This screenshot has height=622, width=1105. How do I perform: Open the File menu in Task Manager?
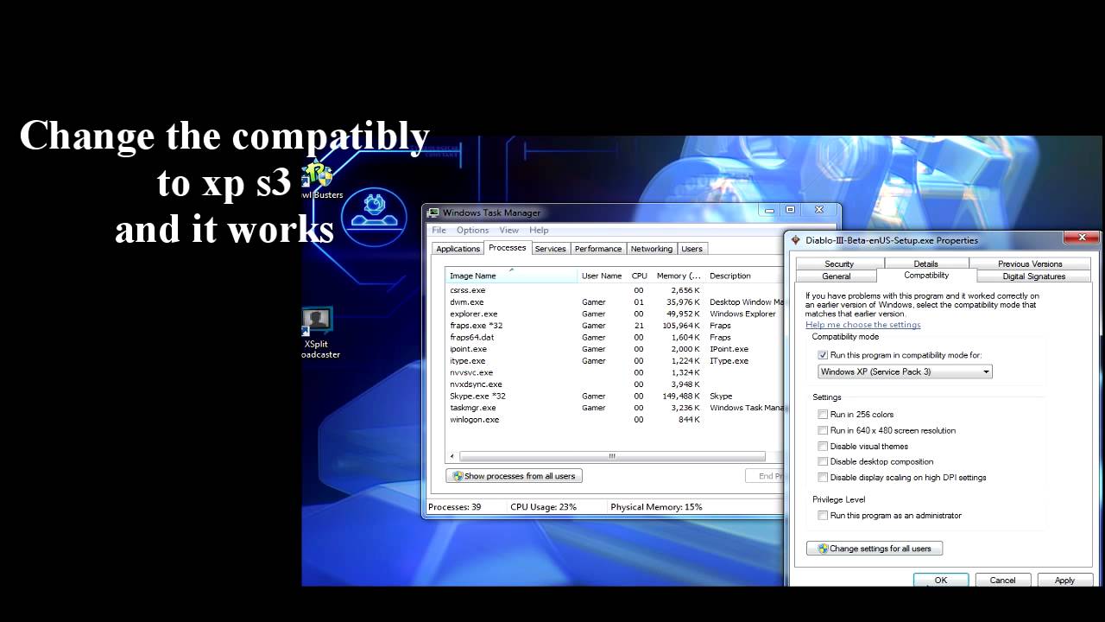pos(439,230)
